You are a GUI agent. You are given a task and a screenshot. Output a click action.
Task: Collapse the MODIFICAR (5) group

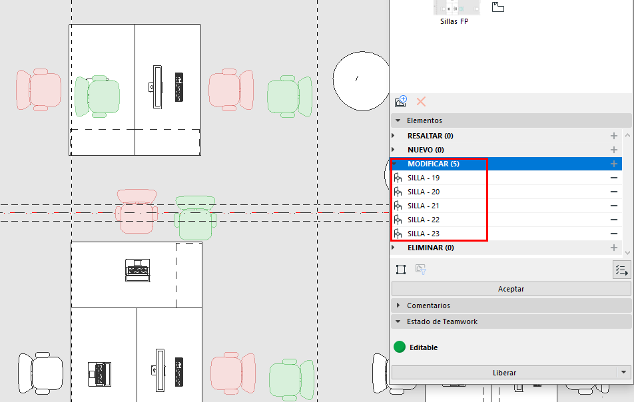[394, 164]
